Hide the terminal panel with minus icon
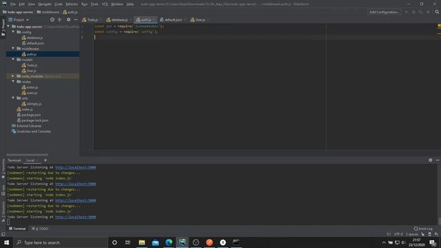441x248 pixels. [x=438, y=160]
